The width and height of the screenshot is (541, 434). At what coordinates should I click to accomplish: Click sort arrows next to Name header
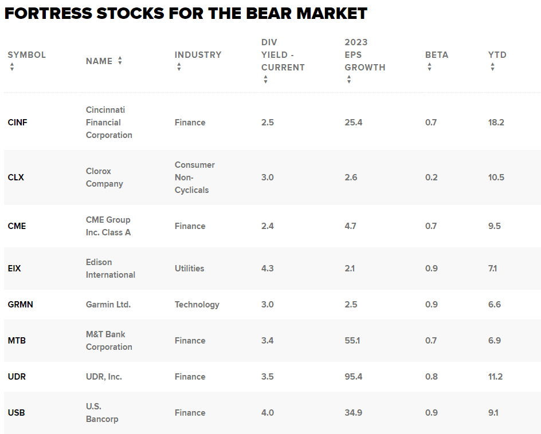pyautogui.click(x=120, y=61)
